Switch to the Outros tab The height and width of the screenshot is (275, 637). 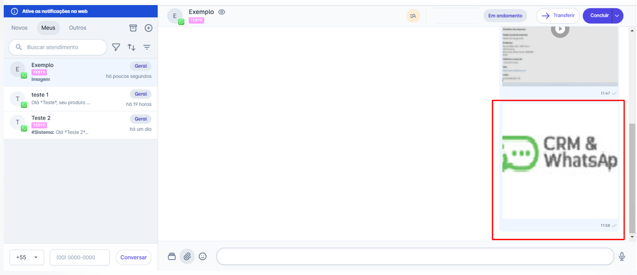coord(78,28)
